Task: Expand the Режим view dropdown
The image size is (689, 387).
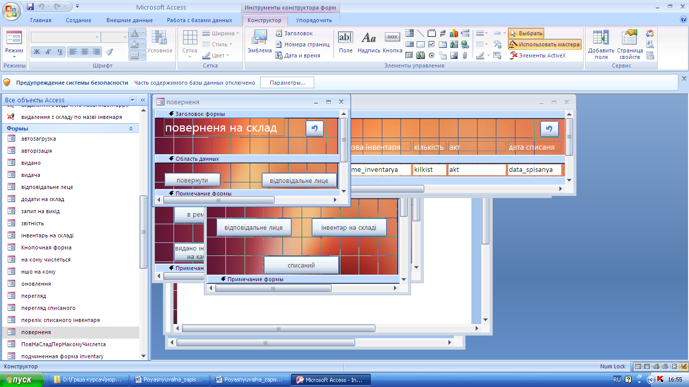Action: [14, 57]
